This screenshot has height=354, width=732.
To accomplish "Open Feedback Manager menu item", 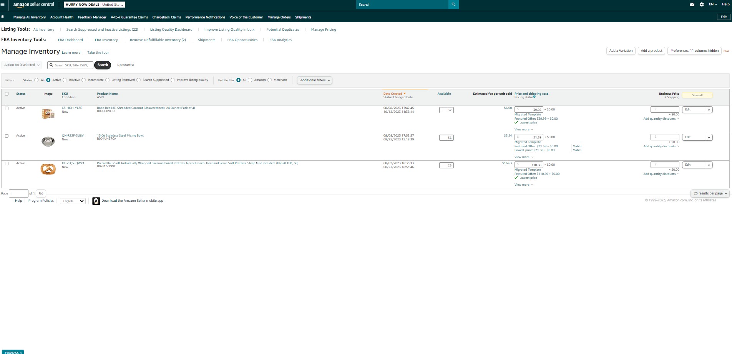I will (x=92, y=17).
